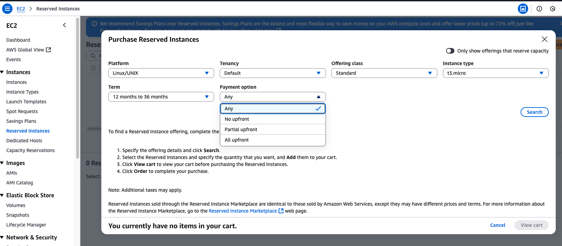The height and width of the screenshot is (246, 562).
Task: Go to Volumes page
Action: click(x=16, y=205)
